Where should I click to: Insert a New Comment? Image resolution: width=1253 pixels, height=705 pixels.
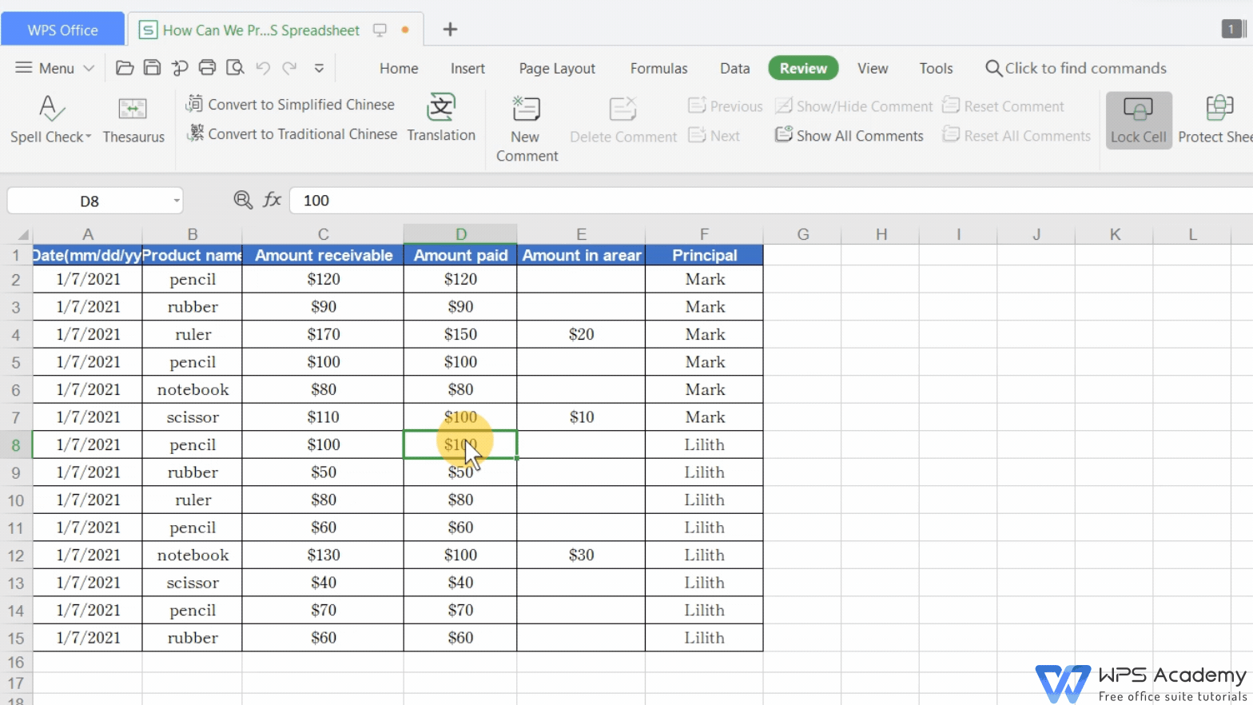[x=527, y=129]
